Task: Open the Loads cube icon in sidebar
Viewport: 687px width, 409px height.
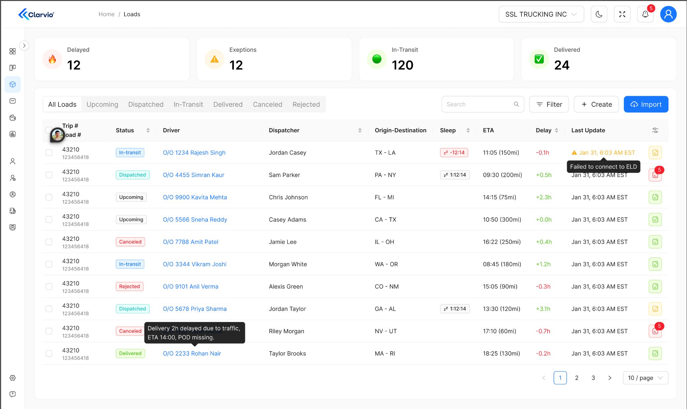Action: pyautogui.click(x=12, y=84)
